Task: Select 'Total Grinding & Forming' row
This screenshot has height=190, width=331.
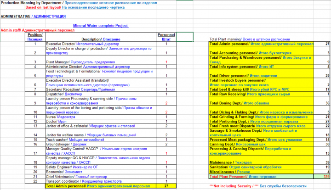Action: [x=269, y=117]
